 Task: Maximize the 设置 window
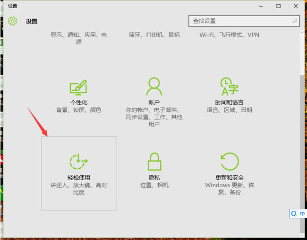278,6
